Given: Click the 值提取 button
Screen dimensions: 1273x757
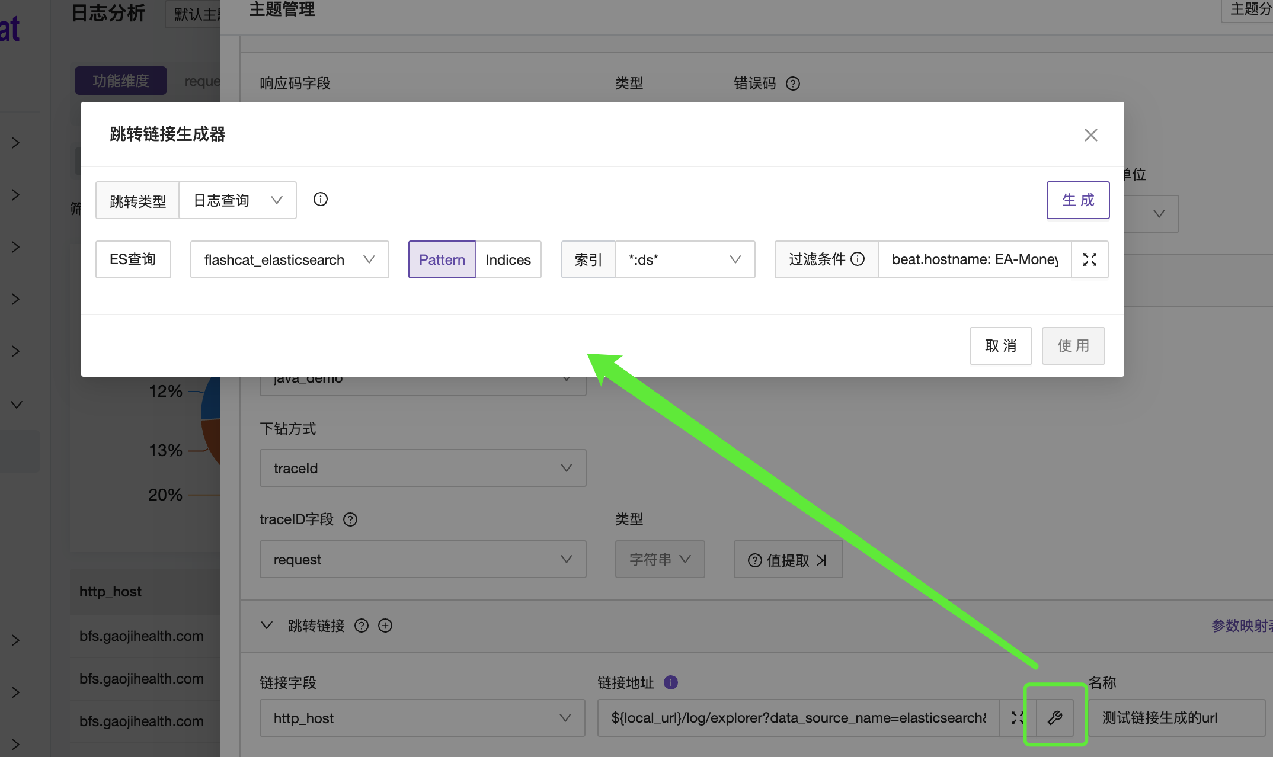Looking at the screenshot, I should pyautogui.click(x=788, y=559).
